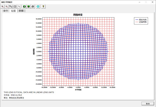
Task: Minimize the grid distortion window
Action: tap(139, 2)
